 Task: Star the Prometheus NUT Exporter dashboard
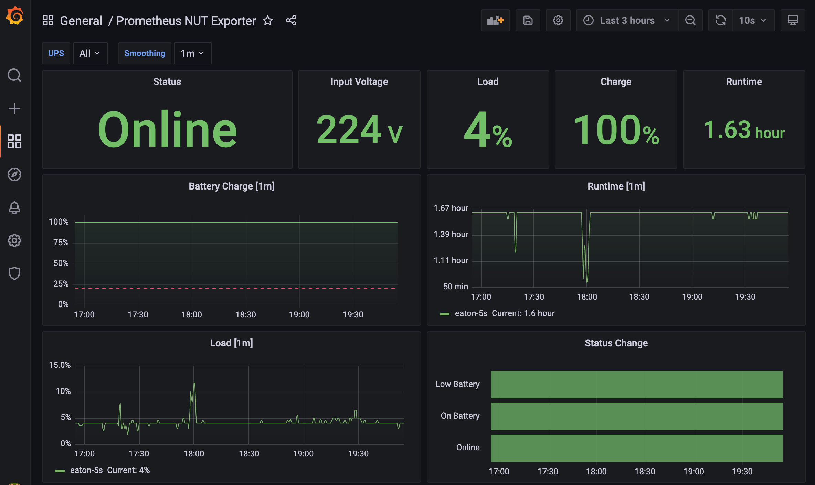pos(268,21)
